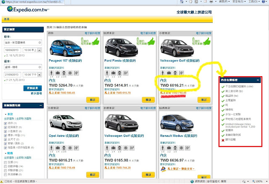Screen dimensions: 269x184
Task: Click 馬上支付 TWD 615.78 link
Action: pos(118,93)
